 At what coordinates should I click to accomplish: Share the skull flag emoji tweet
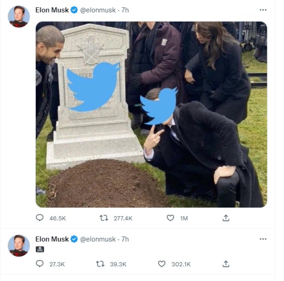(226, 264)
